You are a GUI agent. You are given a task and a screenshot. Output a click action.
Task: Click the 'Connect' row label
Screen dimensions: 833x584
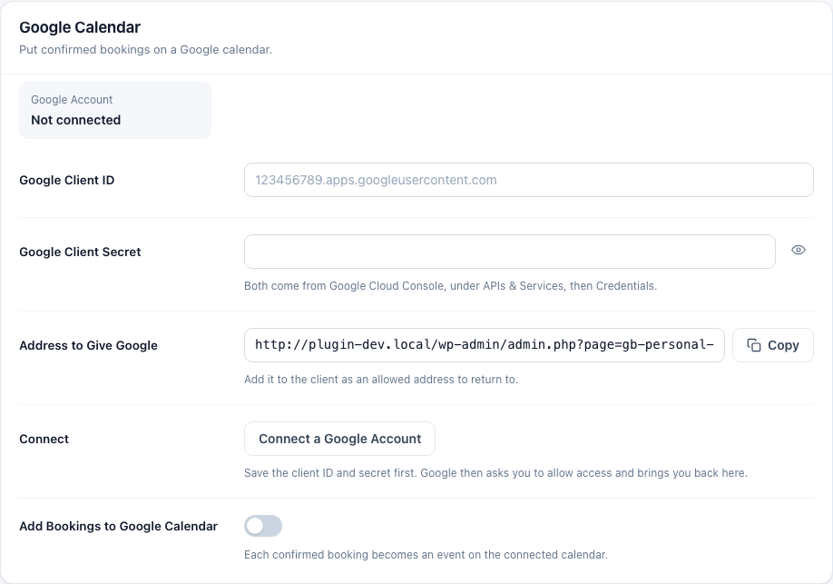[44, 439]
